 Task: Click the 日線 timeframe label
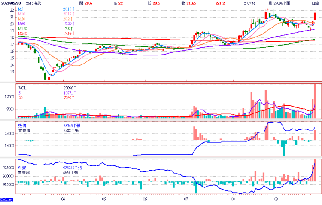point(315,3)
